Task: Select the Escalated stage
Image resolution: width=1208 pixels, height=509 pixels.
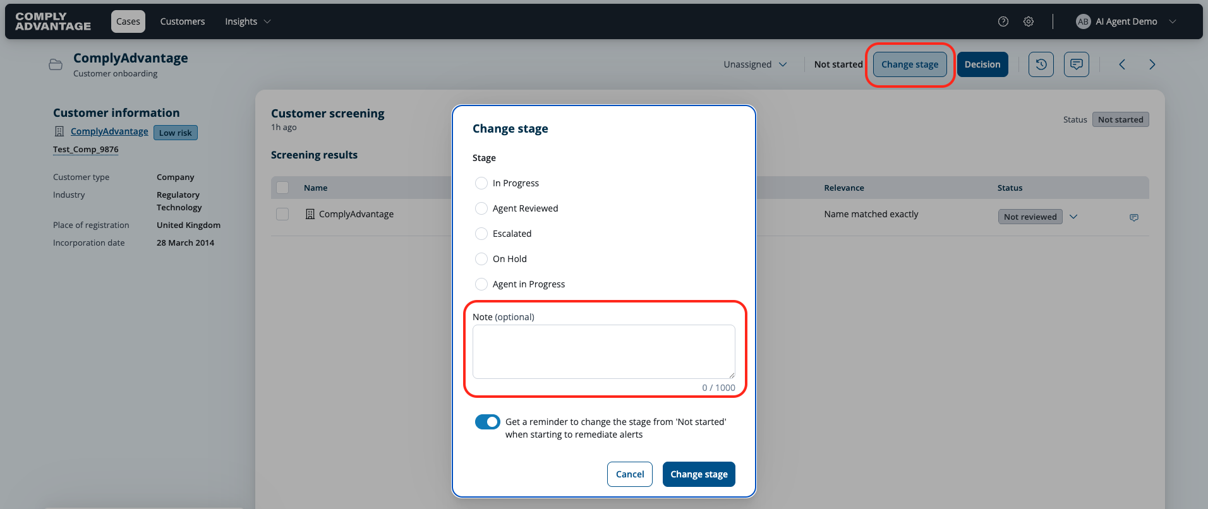Action: tap(481, 234)
